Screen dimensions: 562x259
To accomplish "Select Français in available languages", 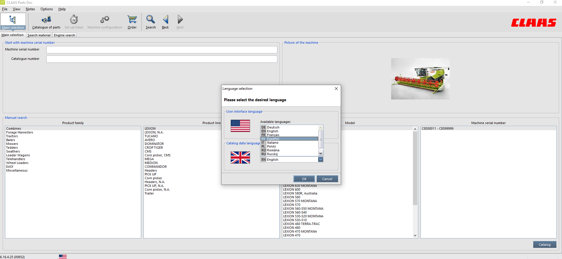I will point(289,135).
